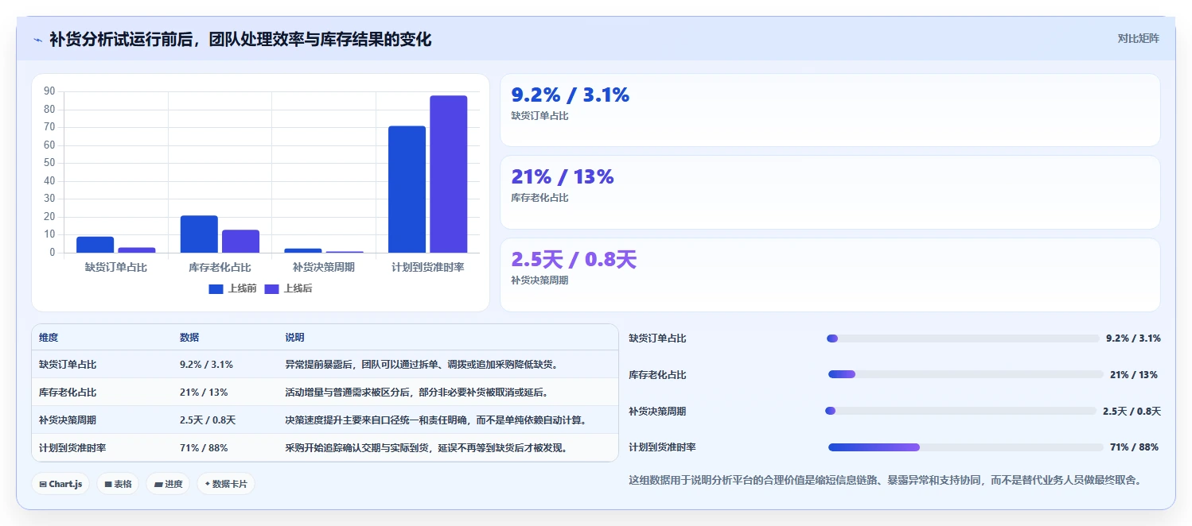The width and height of the screenshot is (1192, 526).
Task: Click the 21% / 13% data card
Action: 830,192
